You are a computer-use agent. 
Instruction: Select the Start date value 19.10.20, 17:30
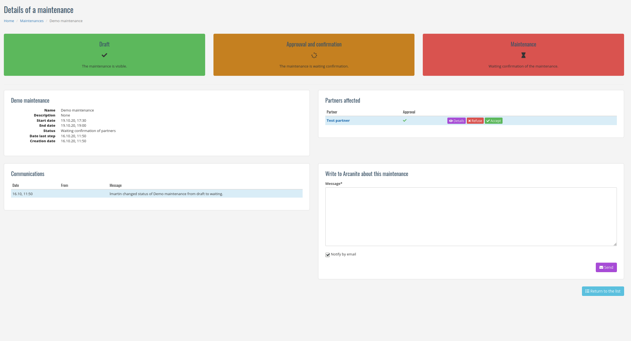[x=73, y=120]
